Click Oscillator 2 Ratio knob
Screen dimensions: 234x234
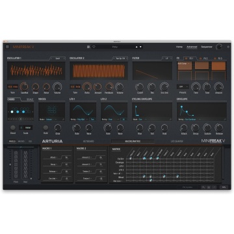click(x=86, y=86)
